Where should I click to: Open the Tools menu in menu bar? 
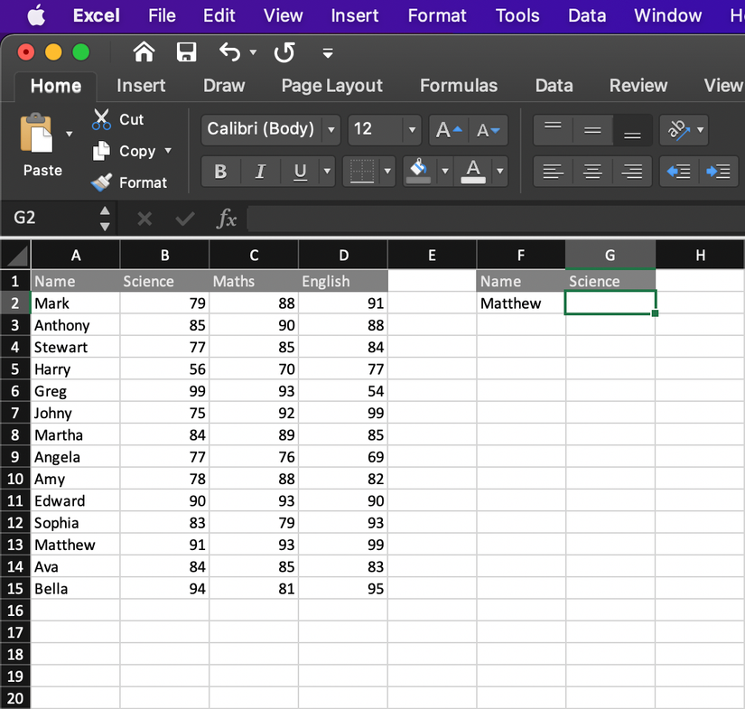tap(517, 15)
